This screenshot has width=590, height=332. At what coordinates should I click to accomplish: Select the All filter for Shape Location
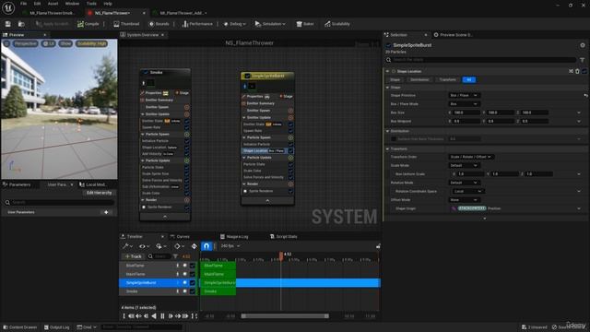tap(468, 80)
